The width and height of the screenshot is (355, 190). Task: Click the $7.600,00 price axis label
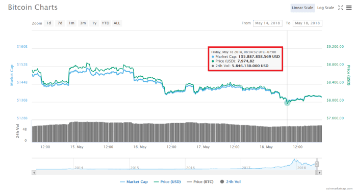pos(335,118)
